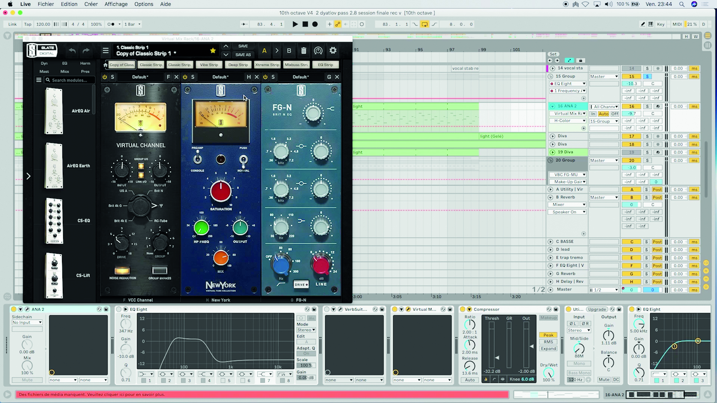This screenshot has height=403, width=717.
Task: Click the trash icon in the rack header
Action: tap(304, 50)
